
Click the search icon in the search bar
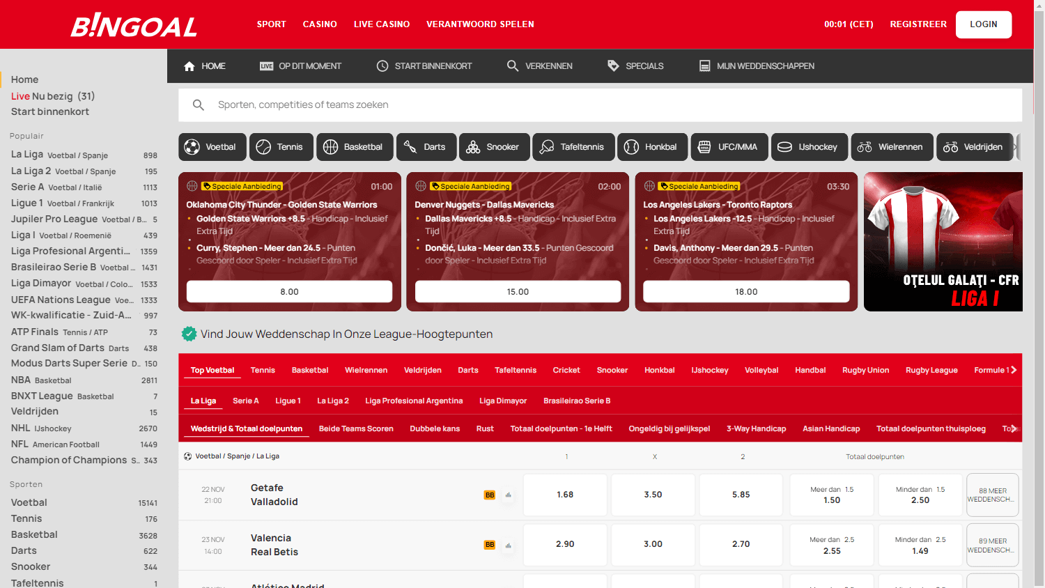point(199,105)
